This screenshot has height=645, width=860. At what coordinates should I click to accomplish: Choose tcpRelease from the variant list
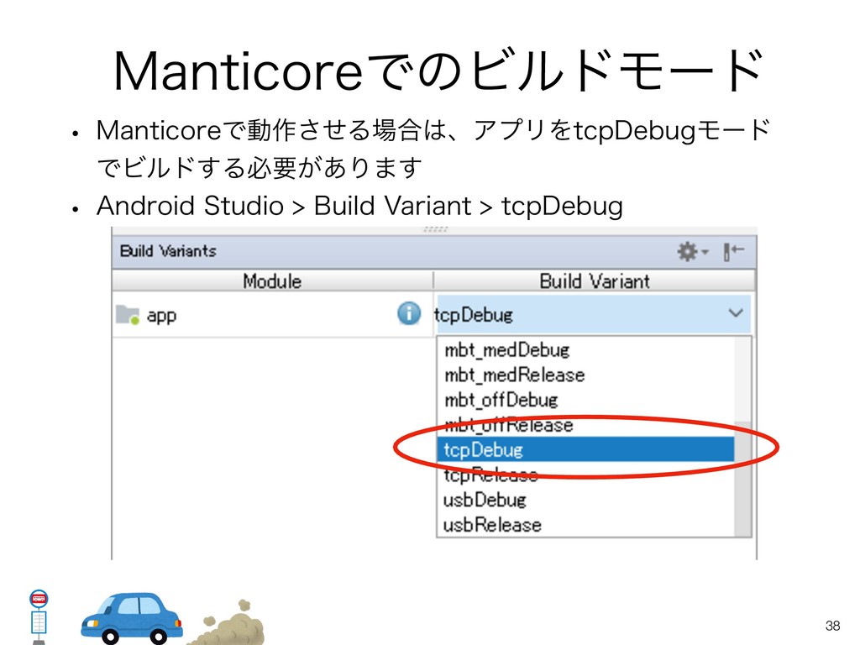585,475
